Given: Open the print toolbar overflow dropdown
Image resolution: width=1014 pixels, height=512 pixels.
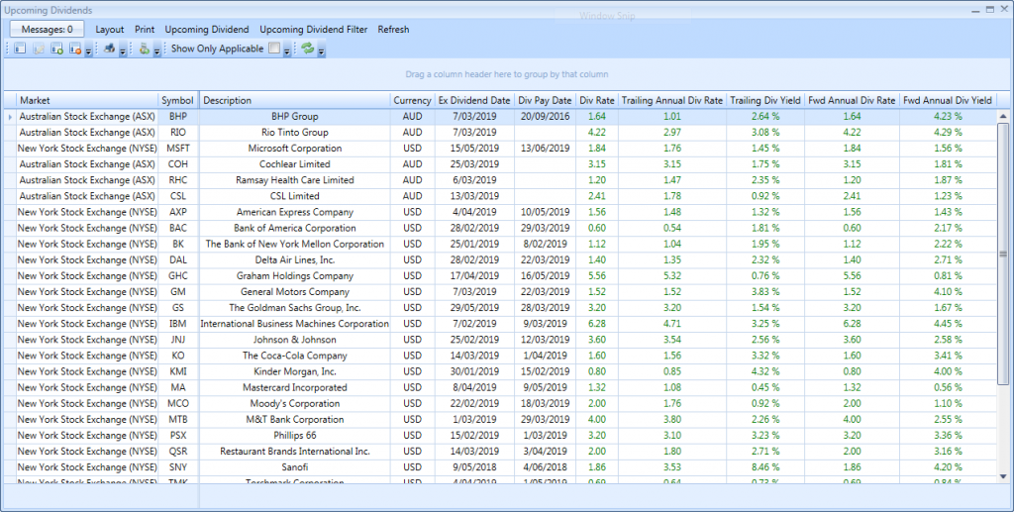Looking at the screenshot, I should pyautogui.click(x=123, y=51).
